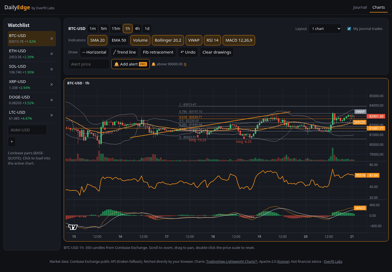Open the Overfit Labs footer link
This screenshot has height=272, width=392.
click(x=333, y=262)
